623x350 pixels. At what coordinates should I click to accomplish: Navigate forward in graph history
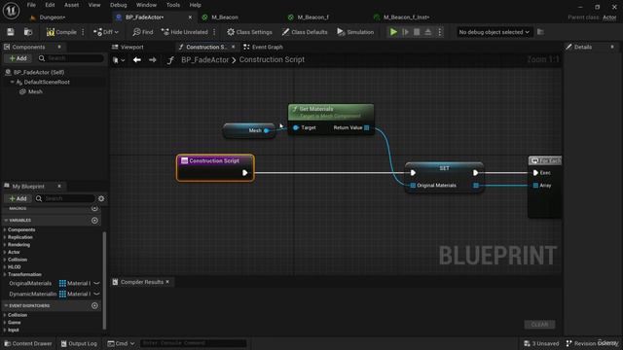point(153,60)
